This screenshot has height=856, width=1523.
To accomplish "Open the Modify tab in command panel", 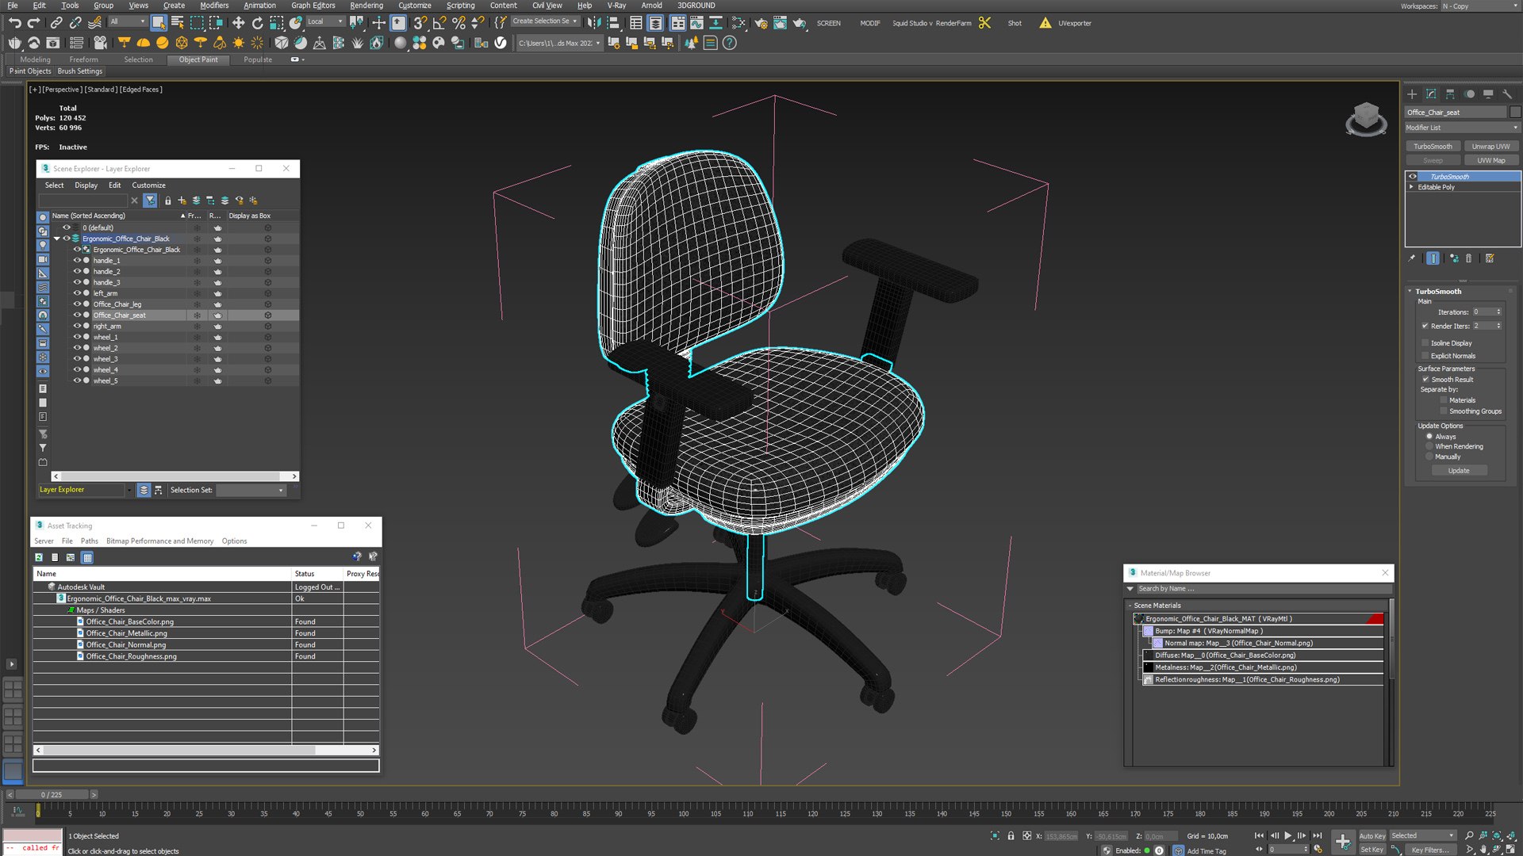I will [x=1431, y=94].
